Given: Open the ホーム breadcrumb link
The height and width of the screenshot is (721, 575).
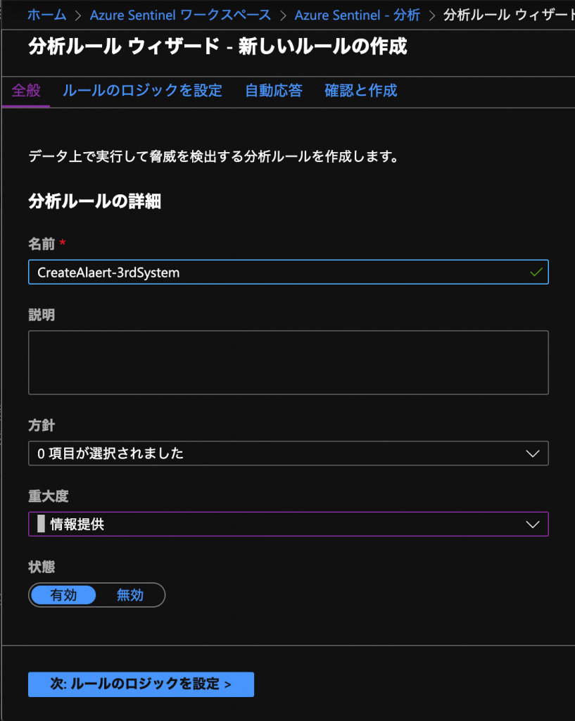Looking at the screenshot, I should point(47,15).
